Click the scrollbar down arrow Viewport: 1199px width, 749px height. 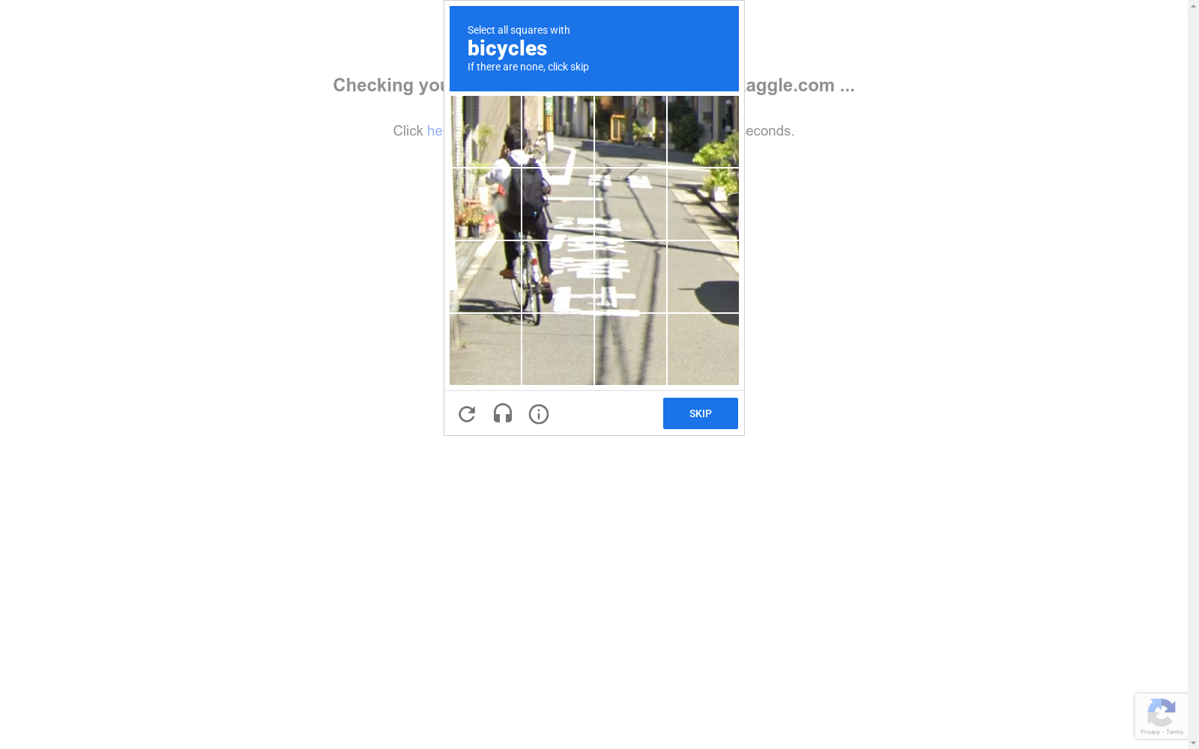(1193, 743)
